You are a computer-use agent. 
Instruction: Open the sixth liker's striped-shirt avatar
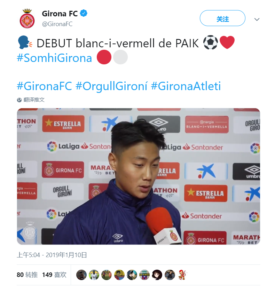pyautogui.click(x=144, y=275)
